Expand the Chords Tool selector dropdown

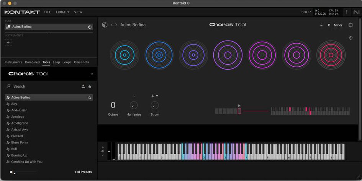coord(92,74)
